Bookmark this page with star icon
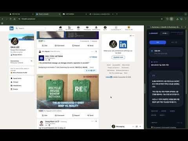 [x=162, y=19]
